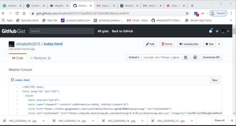
Task: Expand the Embed dropdown
Action: point(134,57)
